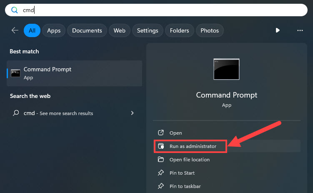
Task: Switch to the Folders filter tab
Action: [179, 30]
